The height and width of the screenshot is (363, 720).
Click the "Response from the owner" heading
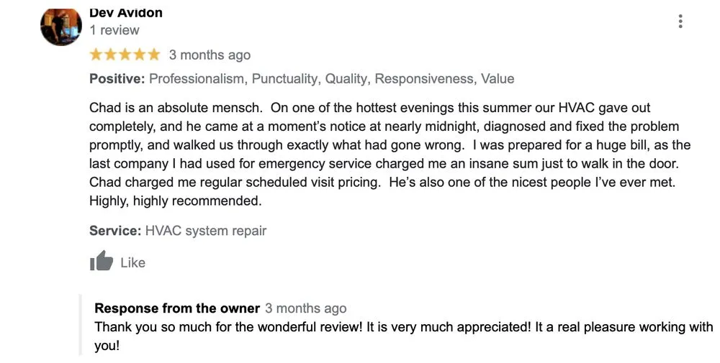pyautogui.click(x=177, y=308)
